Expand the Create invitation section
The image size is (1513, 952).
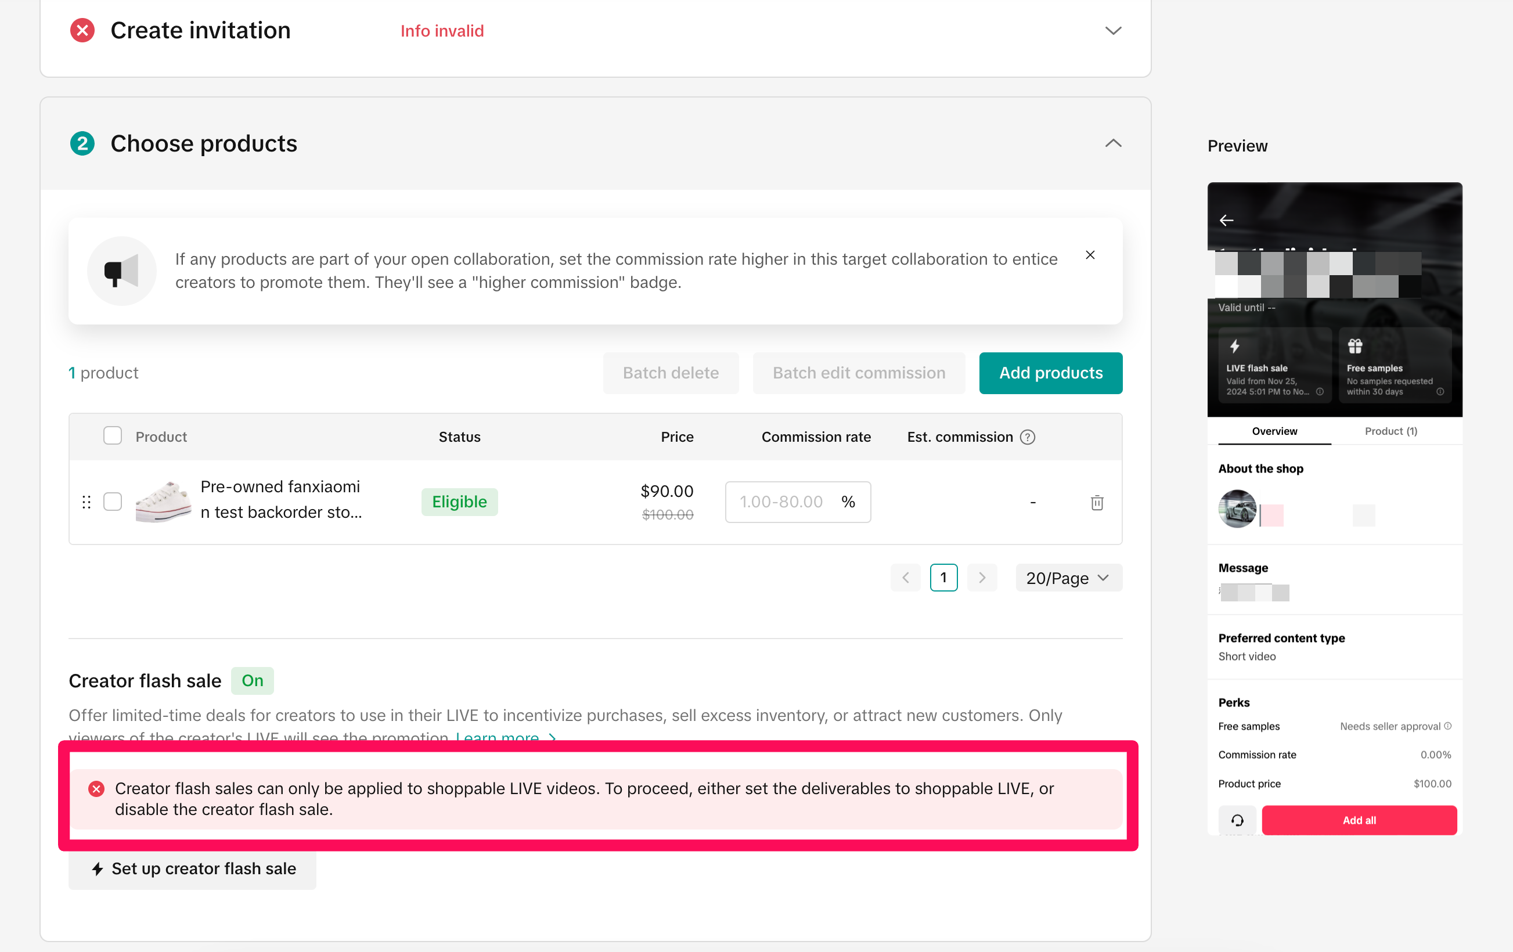(1113, 31)
